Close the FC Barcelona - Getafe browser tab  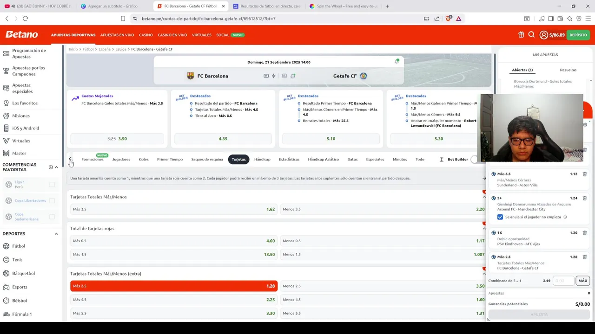click(223, 6)
